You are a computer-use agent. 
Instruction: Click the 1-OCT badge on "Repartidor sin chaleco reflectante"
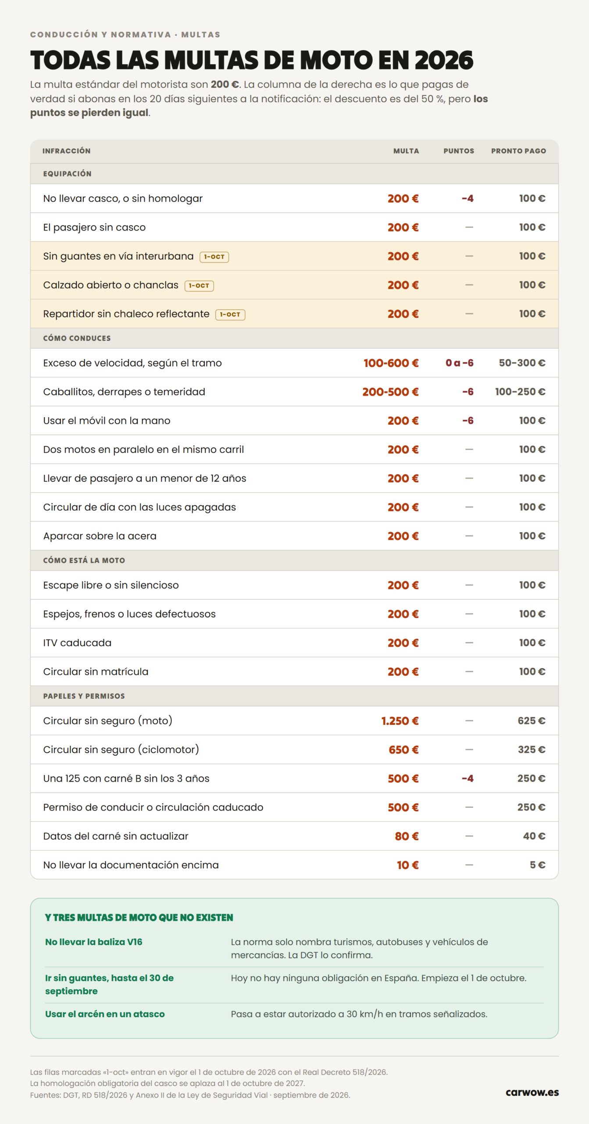(x=230, y=314)
